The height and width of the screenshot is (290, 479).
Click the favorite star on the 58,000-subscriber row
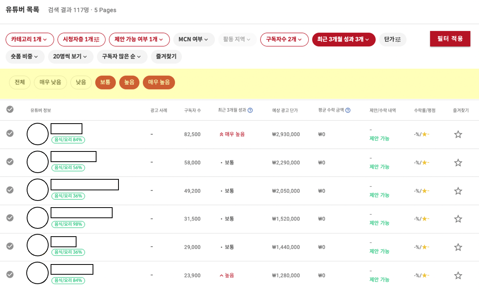[x=457, y=162]
